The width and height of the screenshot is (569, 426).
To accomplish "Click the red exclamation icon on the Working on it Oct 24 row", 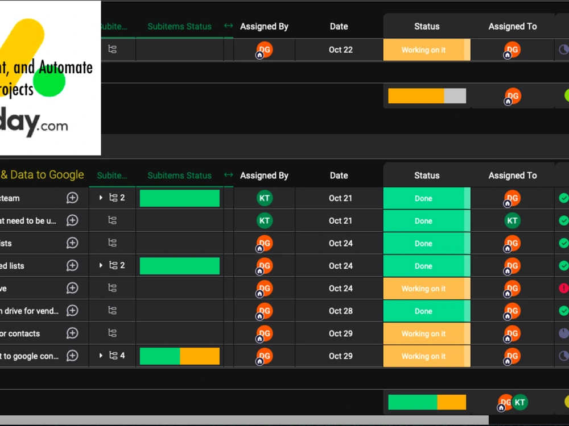I will (x=563, y=288).
